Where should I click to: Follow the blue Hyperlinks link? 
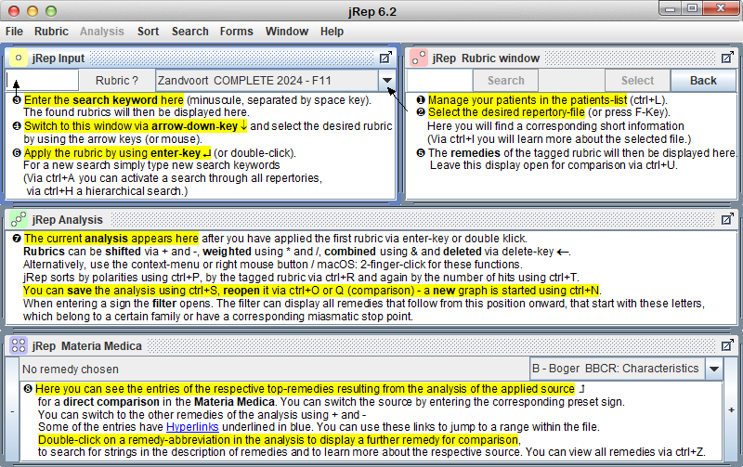pyautogui.click(x=194, y=426)
